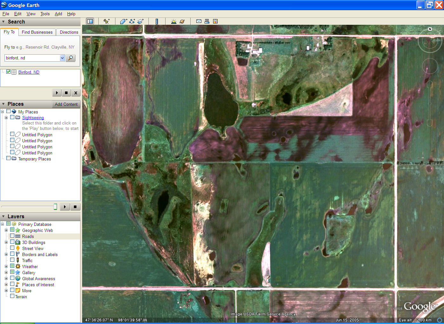Play the Places tour
The height and width of the screenshot is (324, 444).
(x=65, y=207)
